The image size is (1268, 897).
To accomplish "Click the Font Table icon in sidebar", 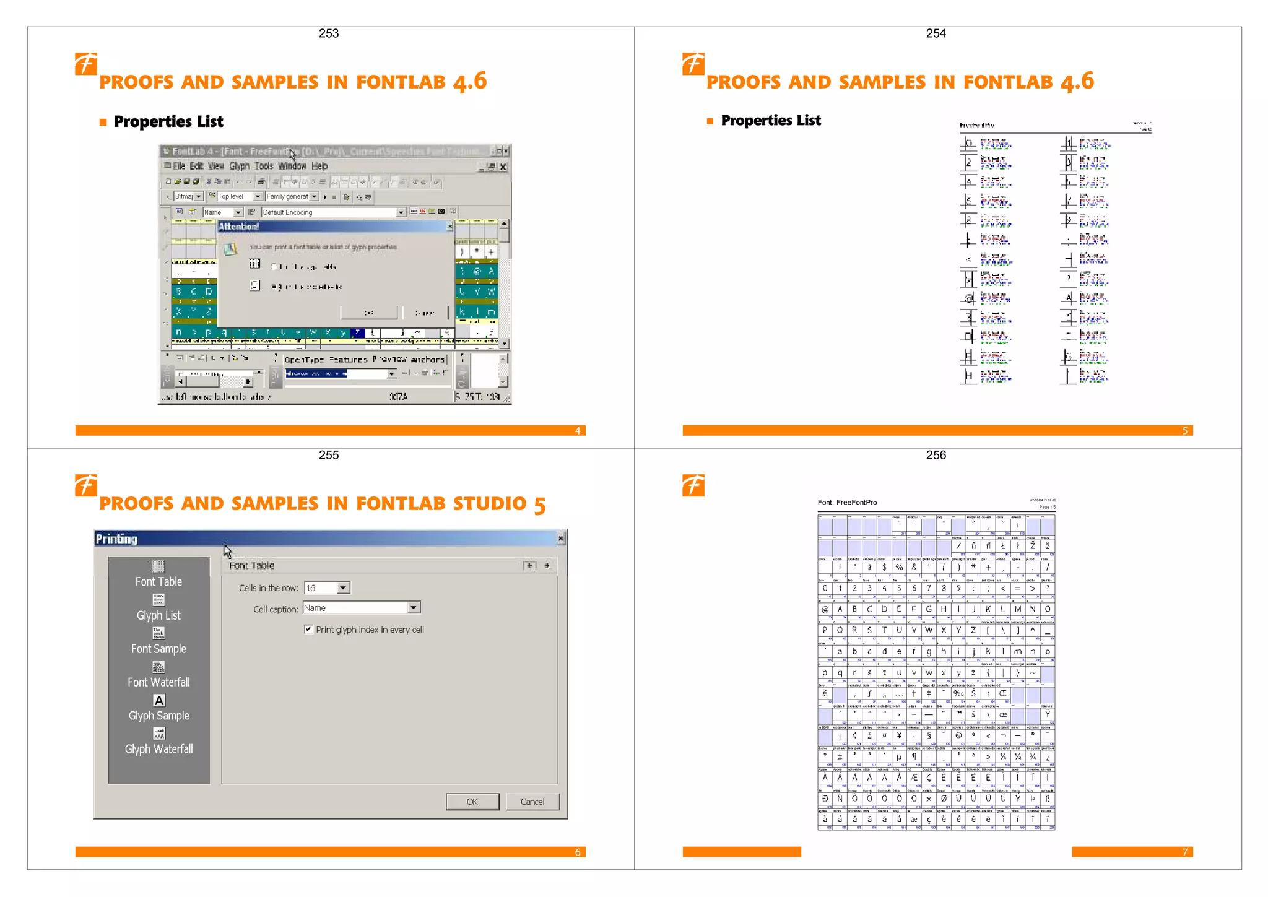I will pos(158,566).
